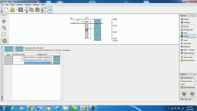Open the List of pictures

click(188, 88)
